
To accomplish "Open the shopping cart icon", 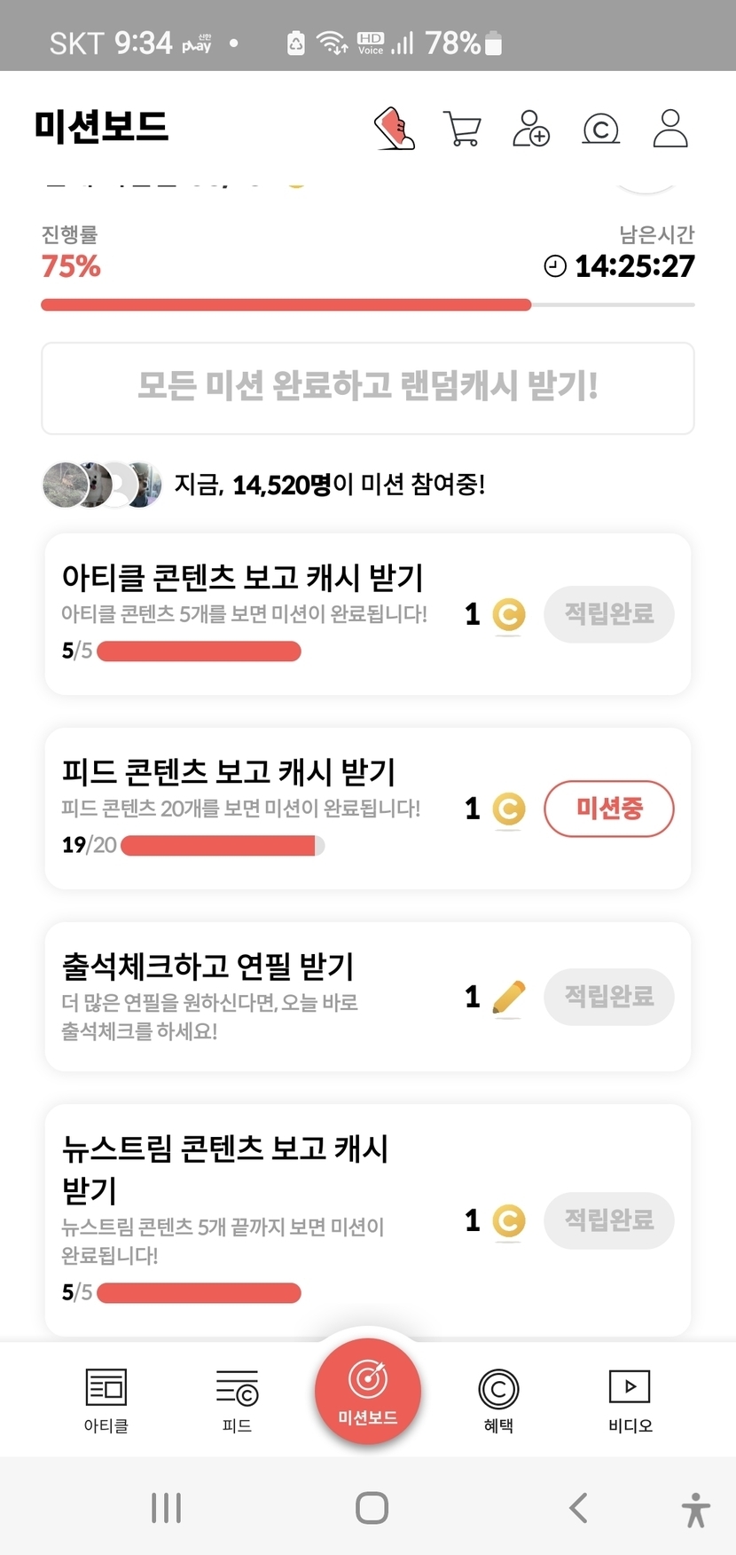I will pos(462,129).
